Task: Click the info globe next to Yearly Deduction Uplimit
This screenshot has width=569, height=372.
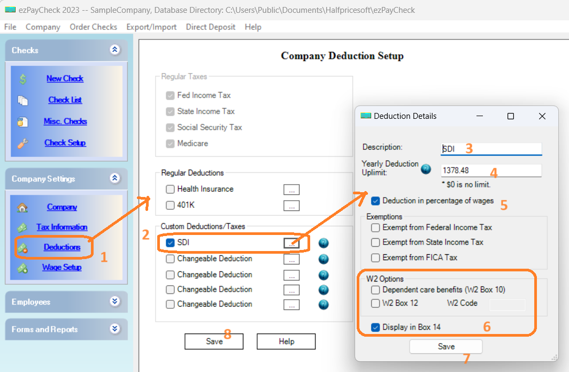Action: (x=426, y=169)
